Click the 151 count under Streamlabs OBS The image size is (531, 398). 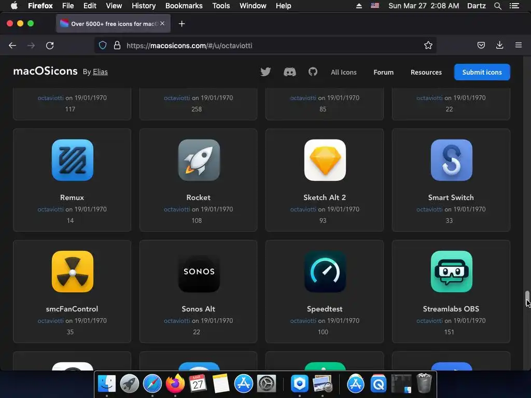pyautogui.click(x=449, y=332)
